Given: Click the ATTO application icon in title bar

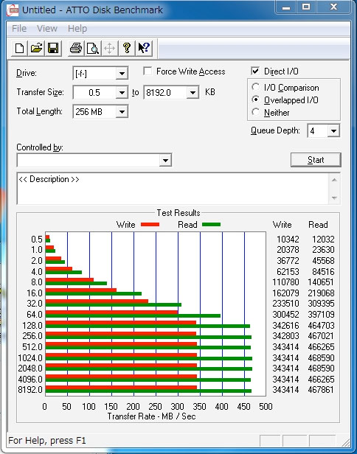Looking at the screenshot, I should [x=13, y=10].
